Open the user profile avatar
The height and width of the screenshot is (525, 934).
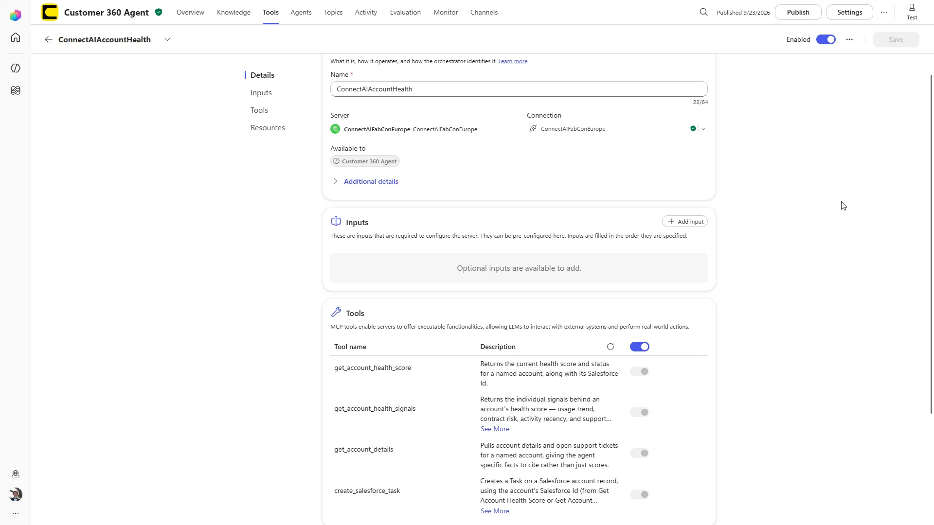point(16,494)
